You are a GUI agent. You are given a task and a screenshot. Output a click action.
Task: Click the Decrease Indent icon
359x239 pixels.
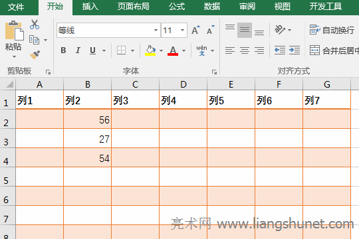click(280, 50)
